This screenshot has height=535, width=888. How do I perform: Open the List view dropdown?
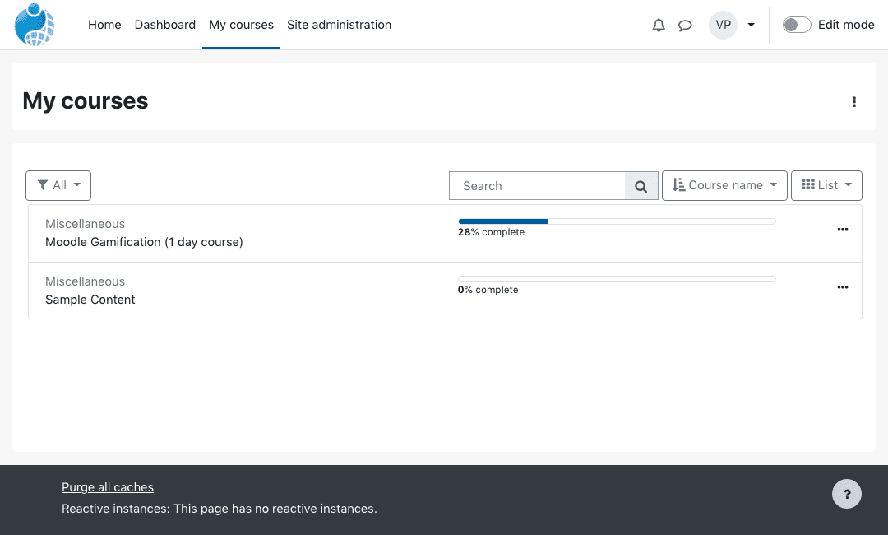coord(826,185)
